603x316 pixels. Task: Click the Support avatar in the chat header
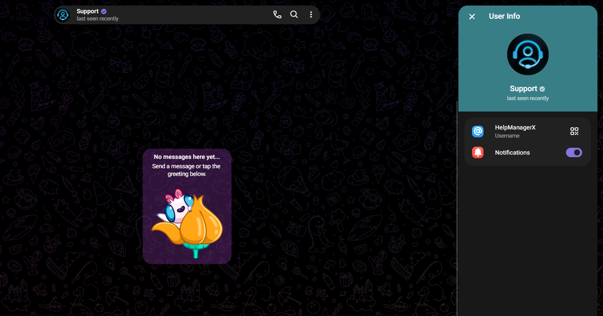(x=63, y=15)
